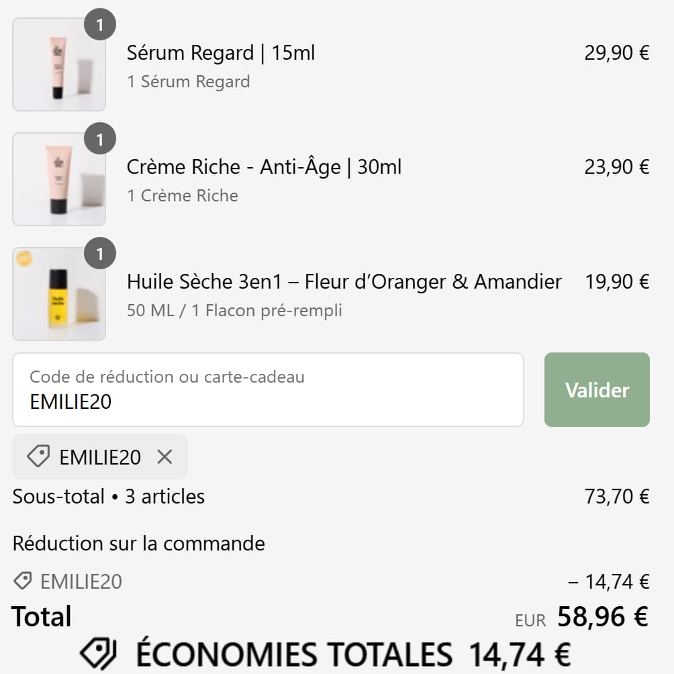Click the tag icon on the EMILIE20 chip
Image resolution: width=674 pixels, height=674 pixels.
point(40,456)
